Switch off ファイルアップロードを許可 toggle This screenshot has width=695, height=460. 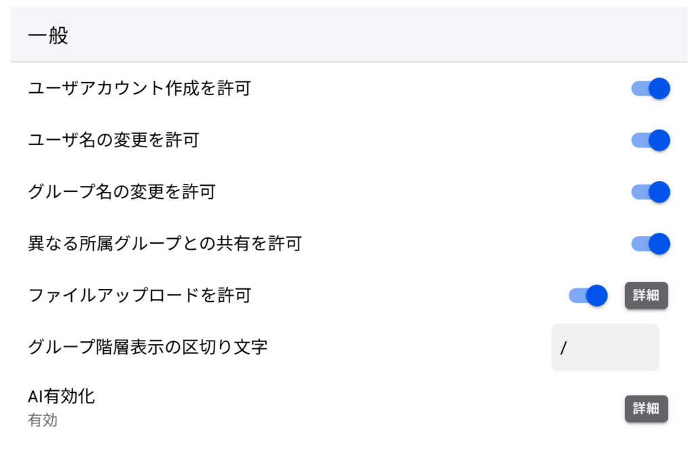[588, 296]
